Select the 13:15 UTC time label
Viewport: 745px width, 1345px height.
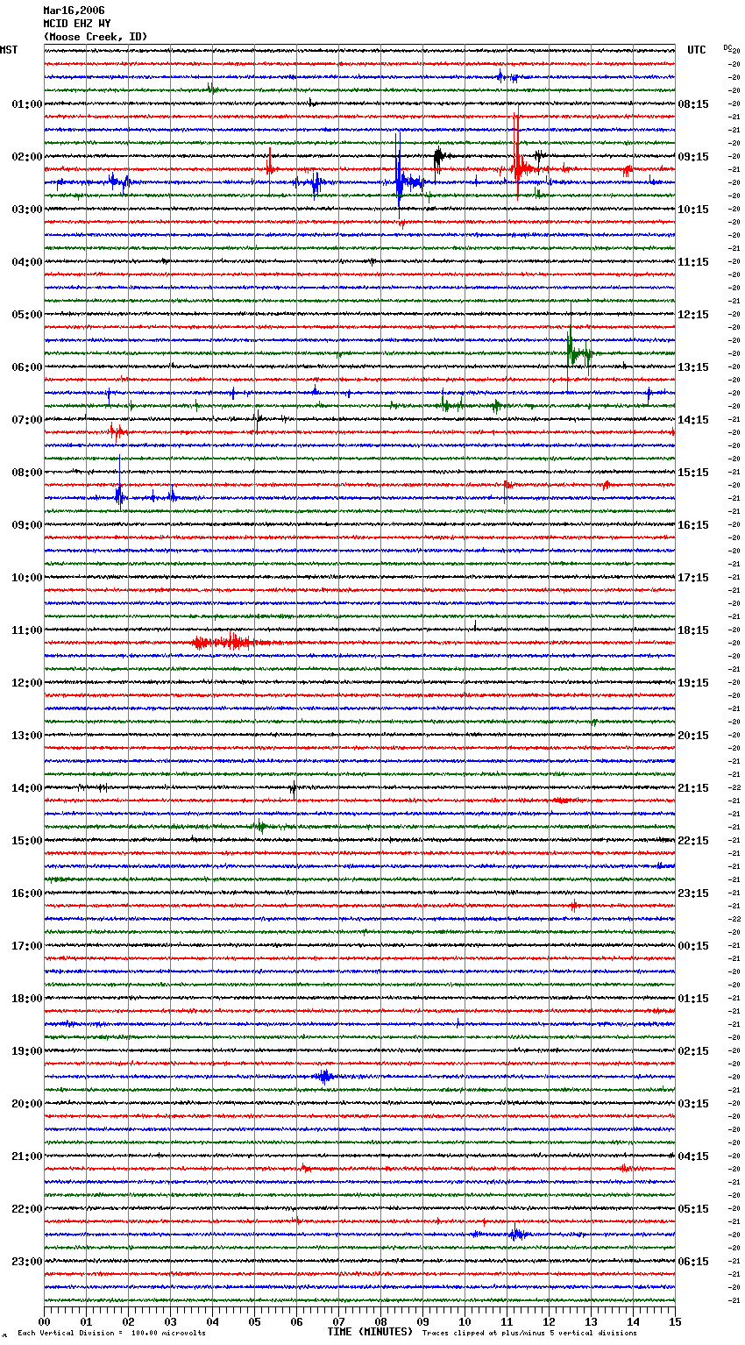pos(693,367)
